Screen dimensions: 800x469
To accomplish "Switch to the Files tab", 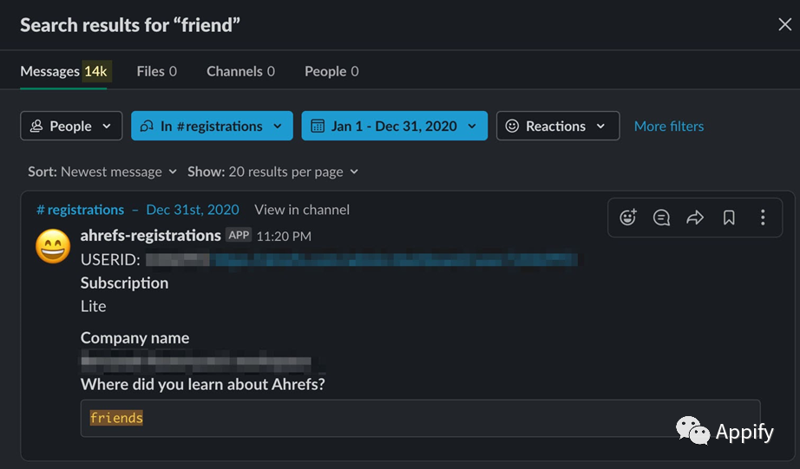I will coord(157,71).
